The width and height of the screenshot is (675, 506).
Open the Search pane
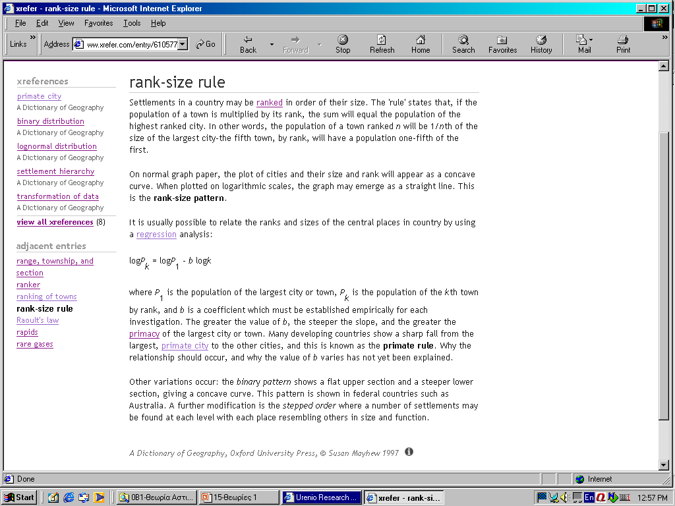pos(463,44)
